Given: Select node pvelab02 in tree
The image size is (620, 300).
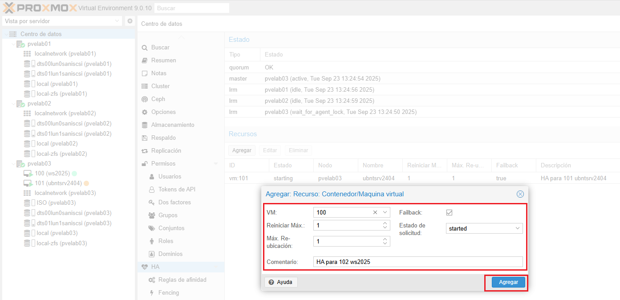Looking at the screenshot, I should coord(39,104).
